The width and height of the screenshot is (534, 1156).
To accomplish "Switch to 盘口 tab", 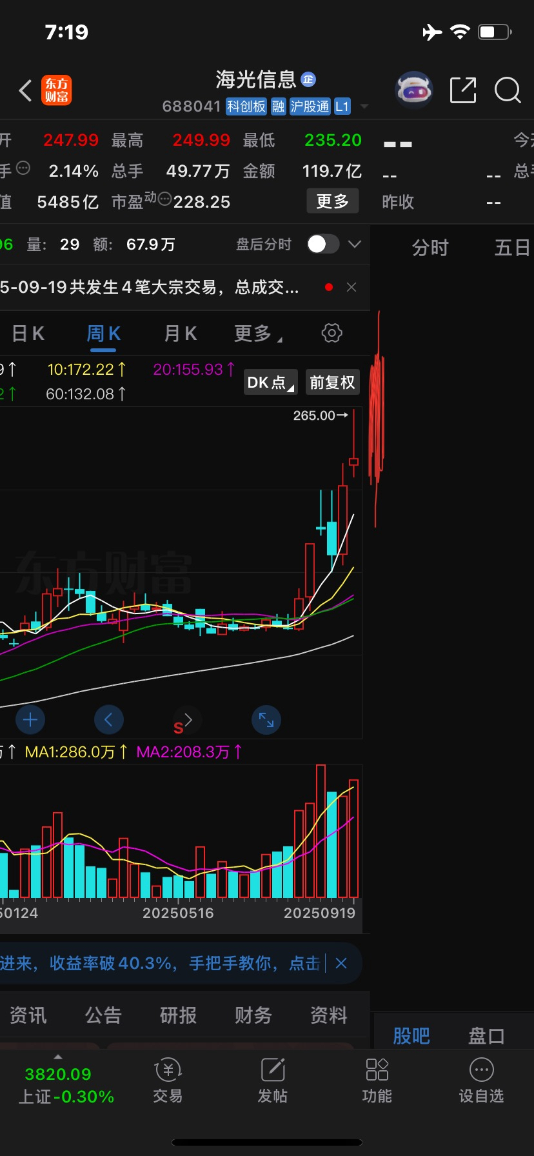I will click(x=486, y=1036).
